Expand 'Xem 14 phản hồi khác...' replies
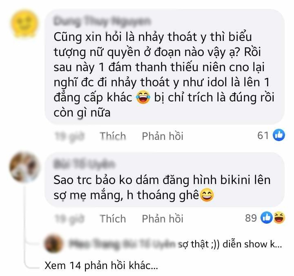 (x=101, y=265)
